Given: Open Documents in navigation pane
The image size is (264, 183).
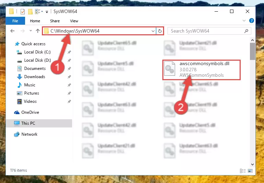Looking at the screenshot, I should click(x=35, y=69).
